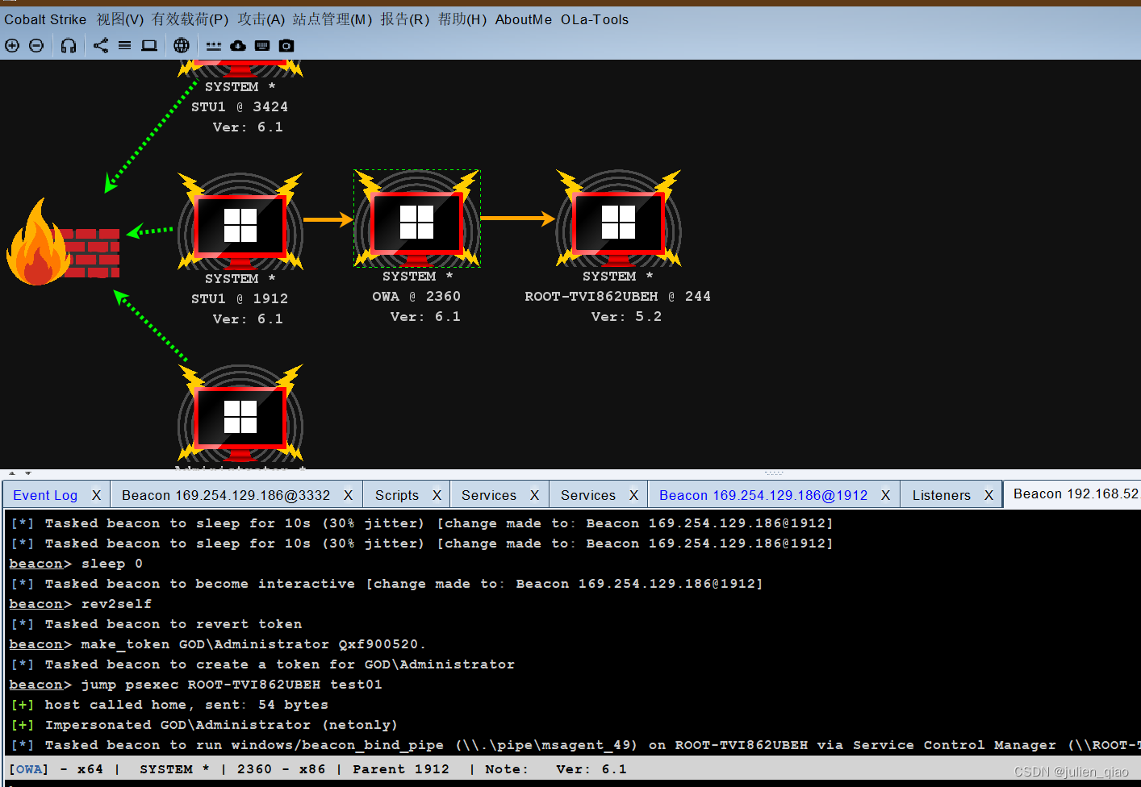Open credentials view password-dots icon

click(x=214, y=46)
